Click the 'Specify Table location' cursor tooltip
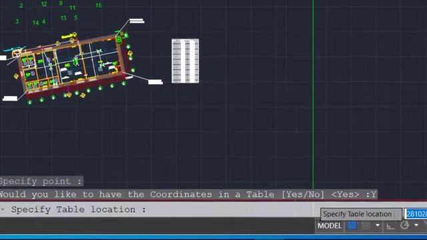 [x=361, y=214]
